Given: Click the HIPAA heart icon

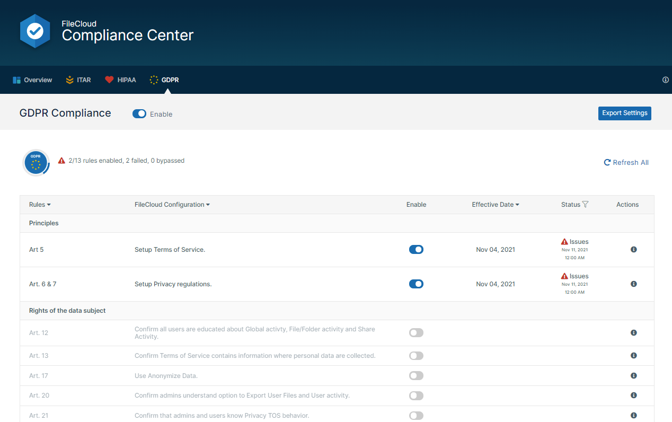Looking at the screenshot, I should tap(109, 80).
